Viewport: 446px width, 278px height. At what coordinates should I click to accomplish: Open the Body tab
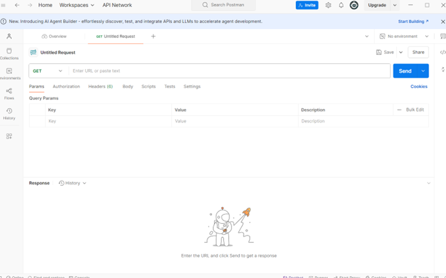click(x=128, y=86)
